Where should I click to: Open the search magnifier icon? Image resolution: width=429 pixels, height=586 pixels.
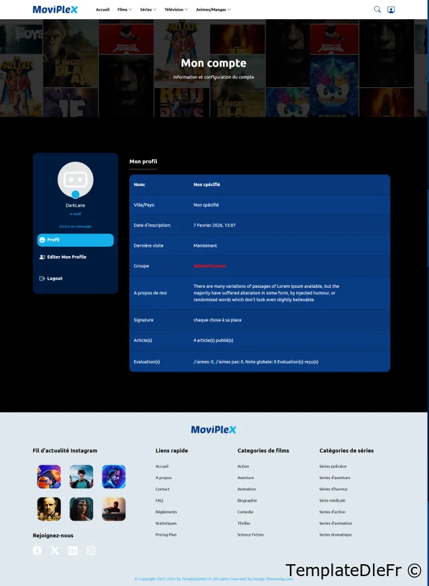tap(378, 9)
